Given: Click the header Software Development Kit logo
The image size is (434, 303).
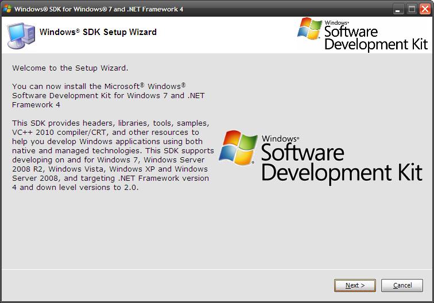Looking at the screenshot, I should click(x=362, y=34).
